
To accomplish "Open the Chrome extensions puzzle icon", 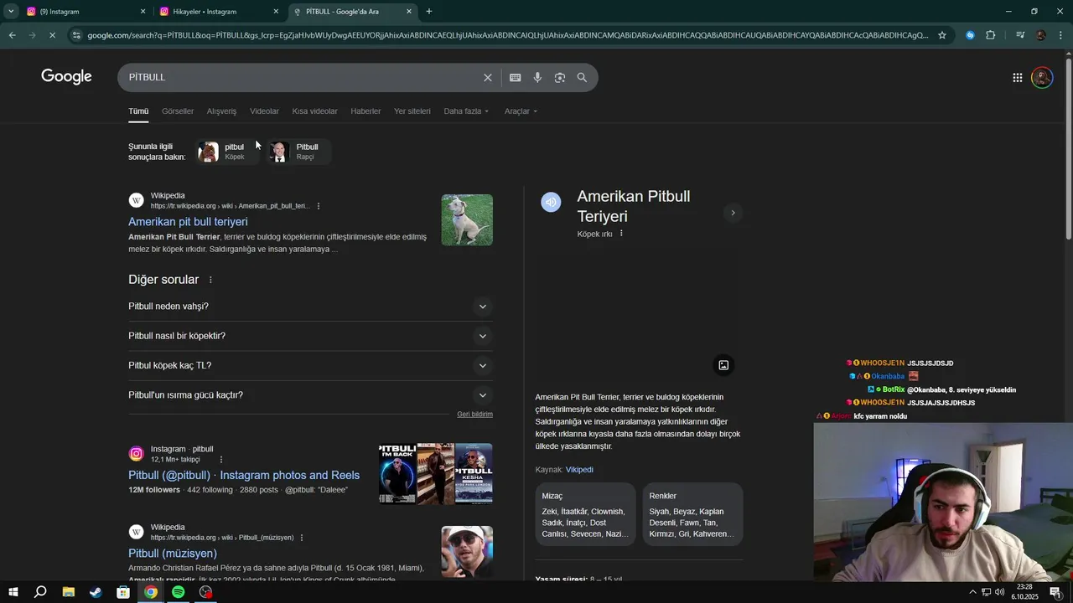I will point(991,35).
